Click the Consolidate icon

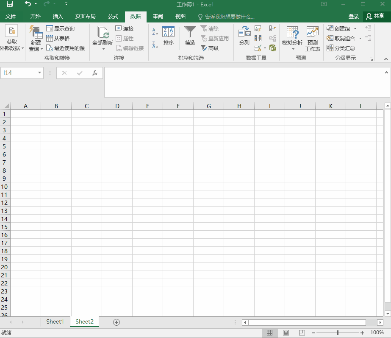pos(272,28)
